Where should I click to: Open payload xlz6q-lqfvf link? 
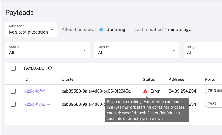pyautogui.click(x=35, y=91)
